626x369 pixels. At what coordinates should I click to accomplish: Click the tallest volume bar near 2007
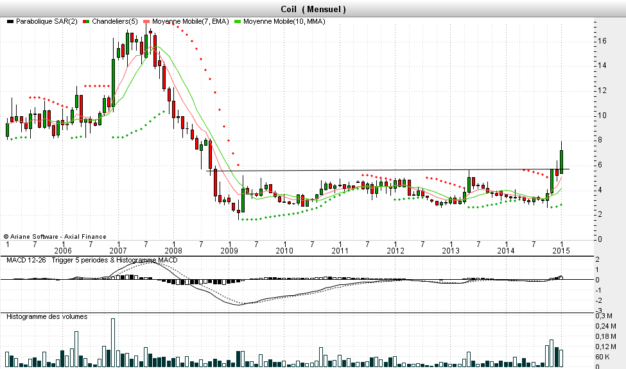click(113, 340)
